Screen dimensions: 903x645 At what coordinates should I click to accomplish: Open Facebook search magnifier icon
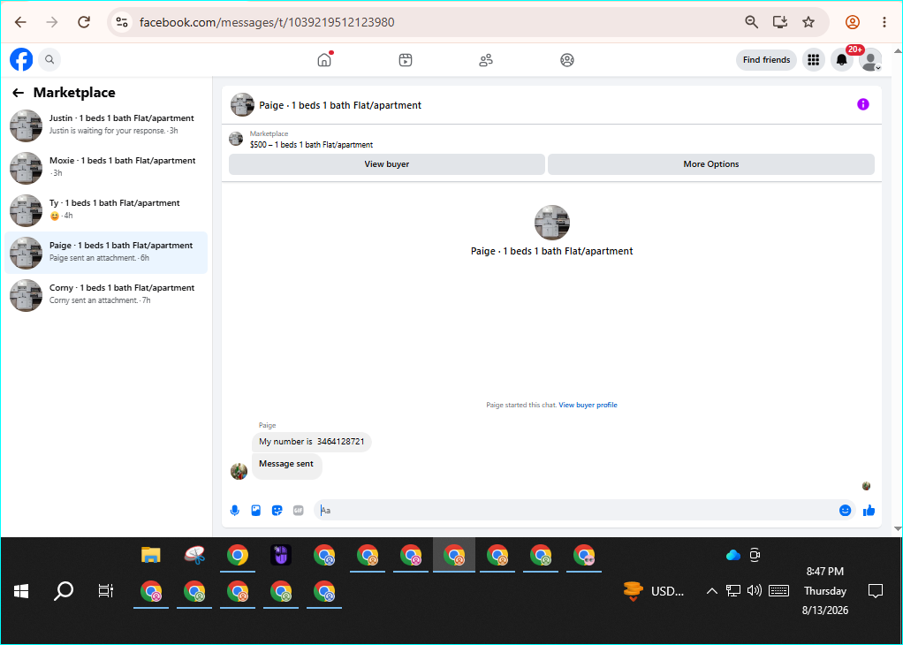[x=49, y=59]
